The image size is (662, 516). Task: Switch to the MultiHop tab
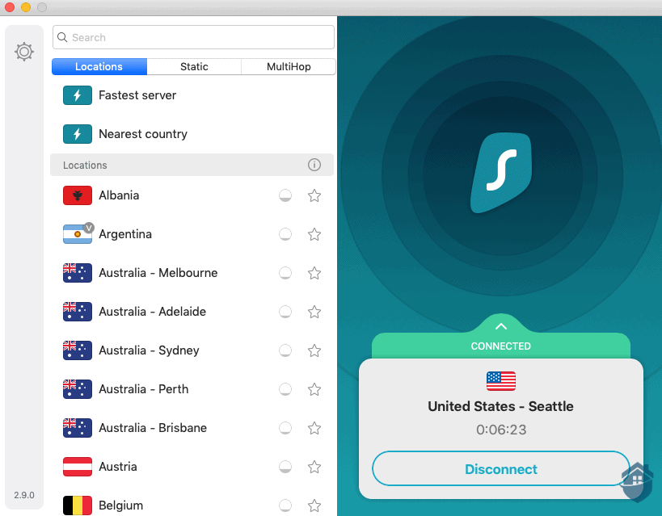click(289, 67)
